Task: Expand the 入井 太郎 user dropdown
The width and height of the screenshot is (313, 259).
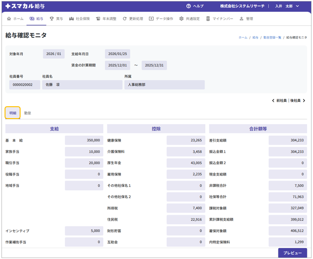Action: [287, 6]
